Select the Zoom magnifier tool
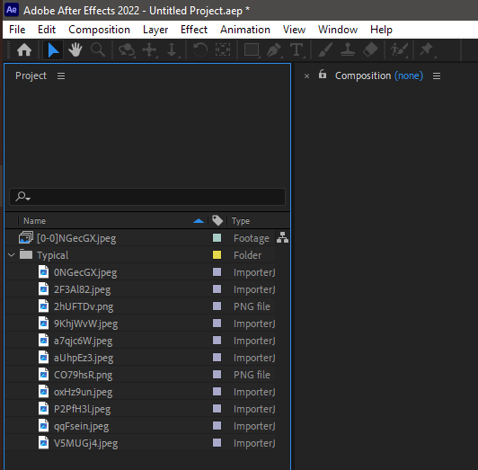Image resolution: width=478 pixels, height=470 pixels. [98, 49]
